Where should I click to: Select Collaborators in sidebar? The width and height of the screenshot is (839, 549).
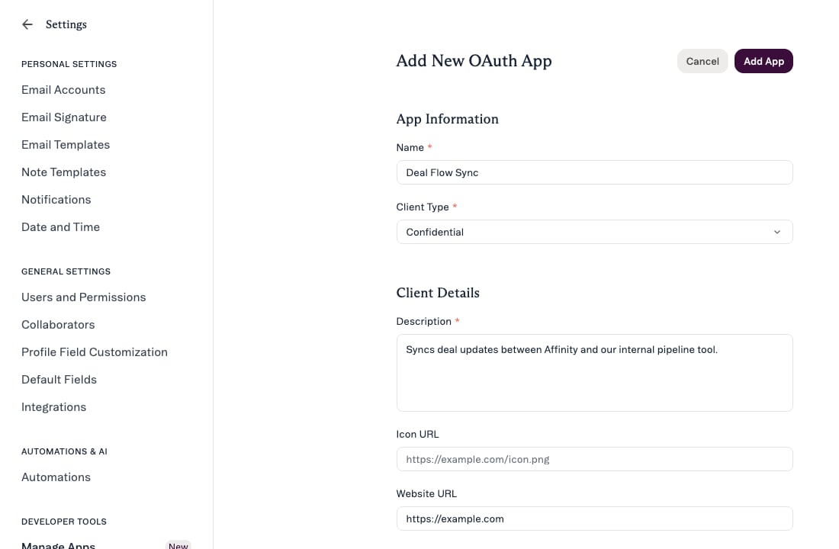(58, 325)
